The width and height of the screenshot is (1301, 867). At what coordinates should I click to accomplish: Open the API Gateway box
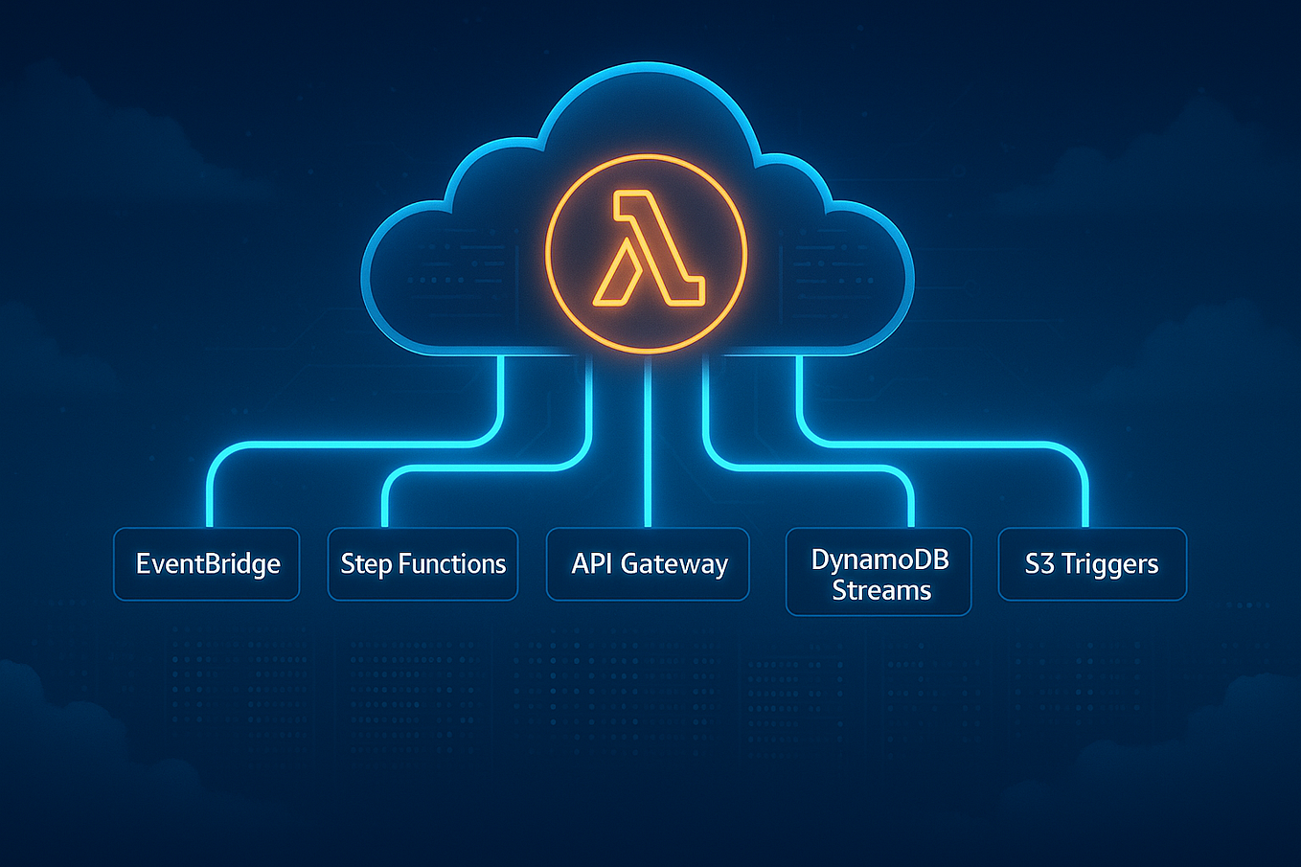648,564
